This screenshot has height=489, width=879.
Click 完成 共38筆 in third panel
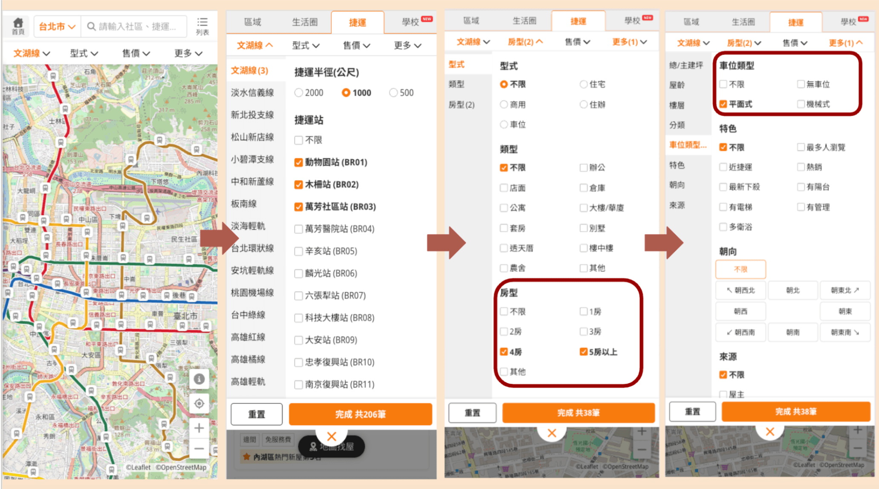578,412
